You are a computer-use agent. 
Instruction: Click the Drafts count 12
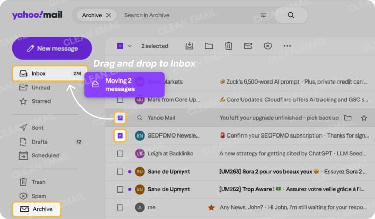(x=79, y=142)
